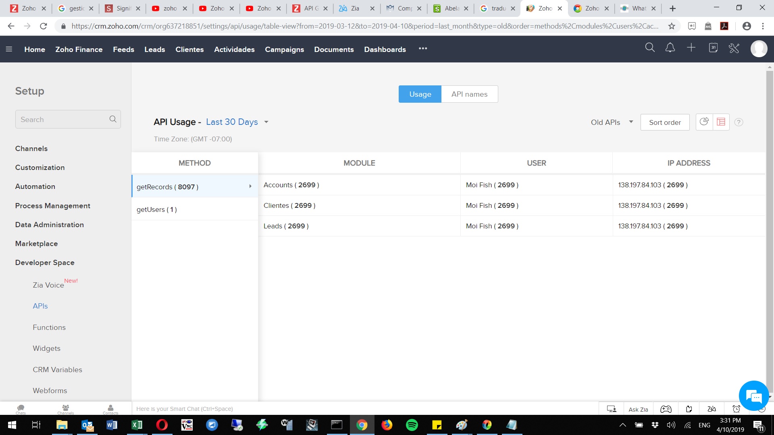Open the CRM Variables link
Image resolution: width=774 pixels, height=435 pixels.
(58, 369)
